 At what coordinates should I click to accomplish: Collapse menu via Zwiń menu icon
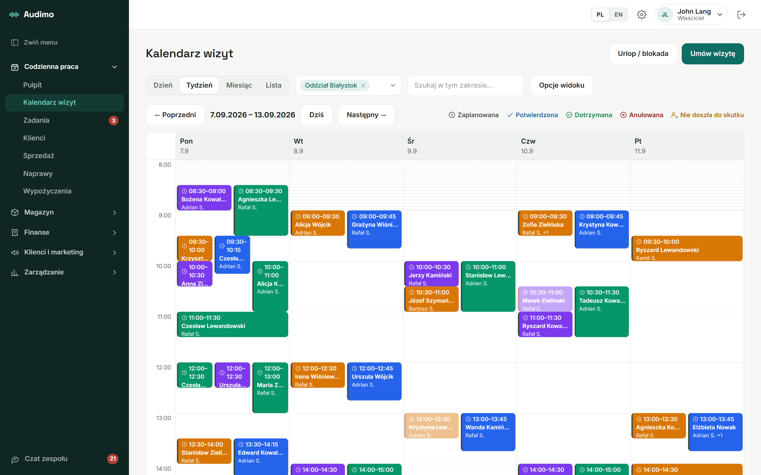tap(15, 42)
